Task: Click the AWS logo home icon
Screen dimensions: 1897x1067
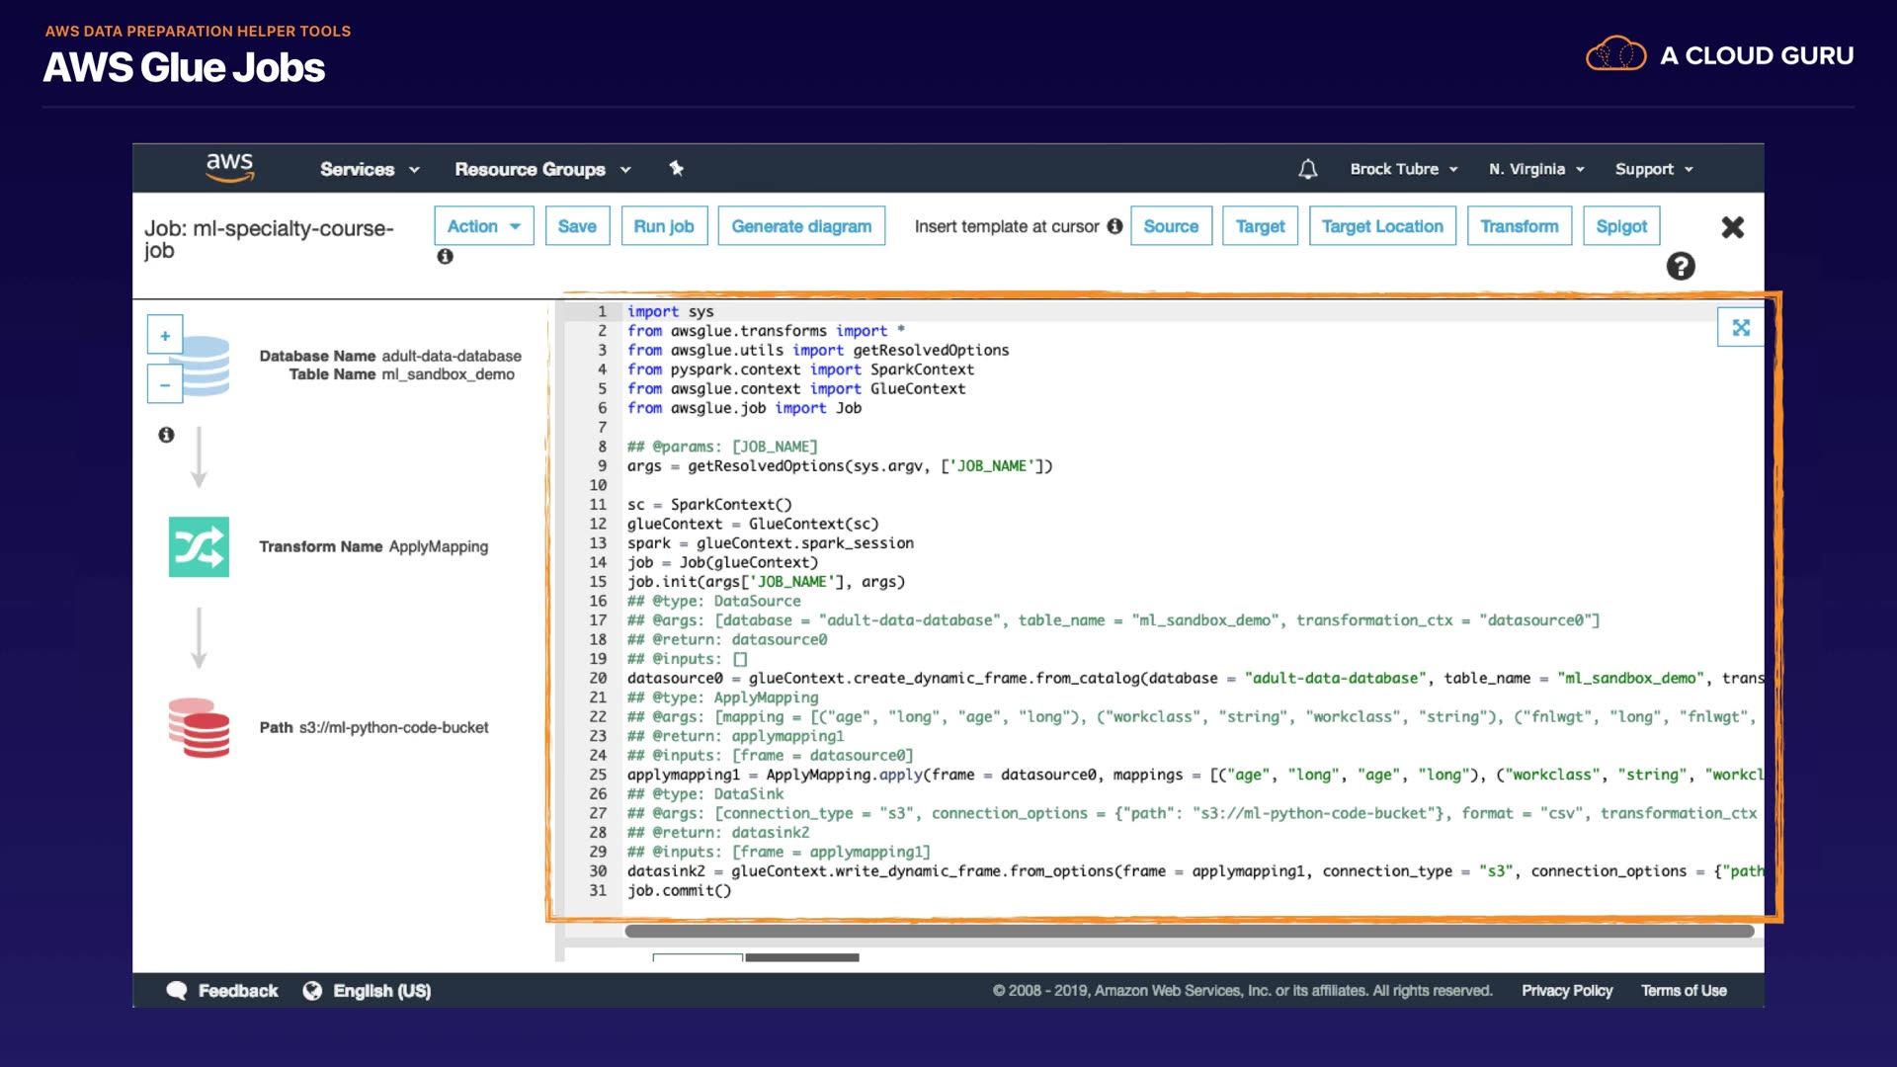Action: coord(229,167)
